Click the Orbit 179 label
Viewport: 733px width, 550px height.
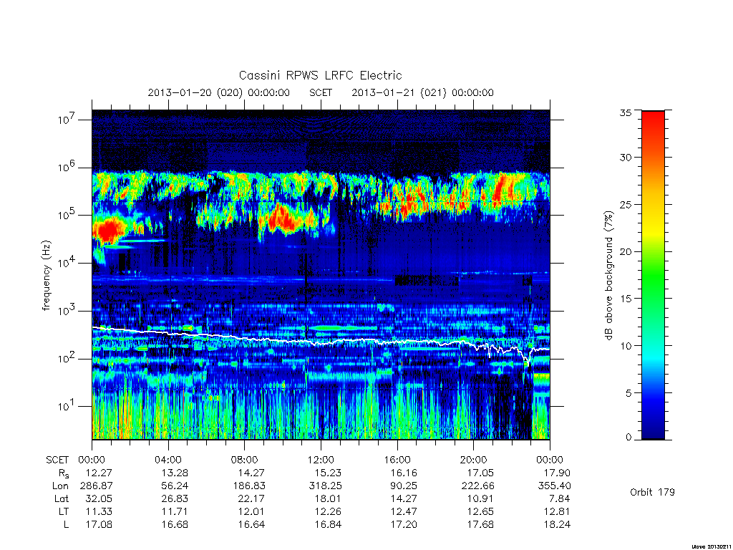click(652, 492)
